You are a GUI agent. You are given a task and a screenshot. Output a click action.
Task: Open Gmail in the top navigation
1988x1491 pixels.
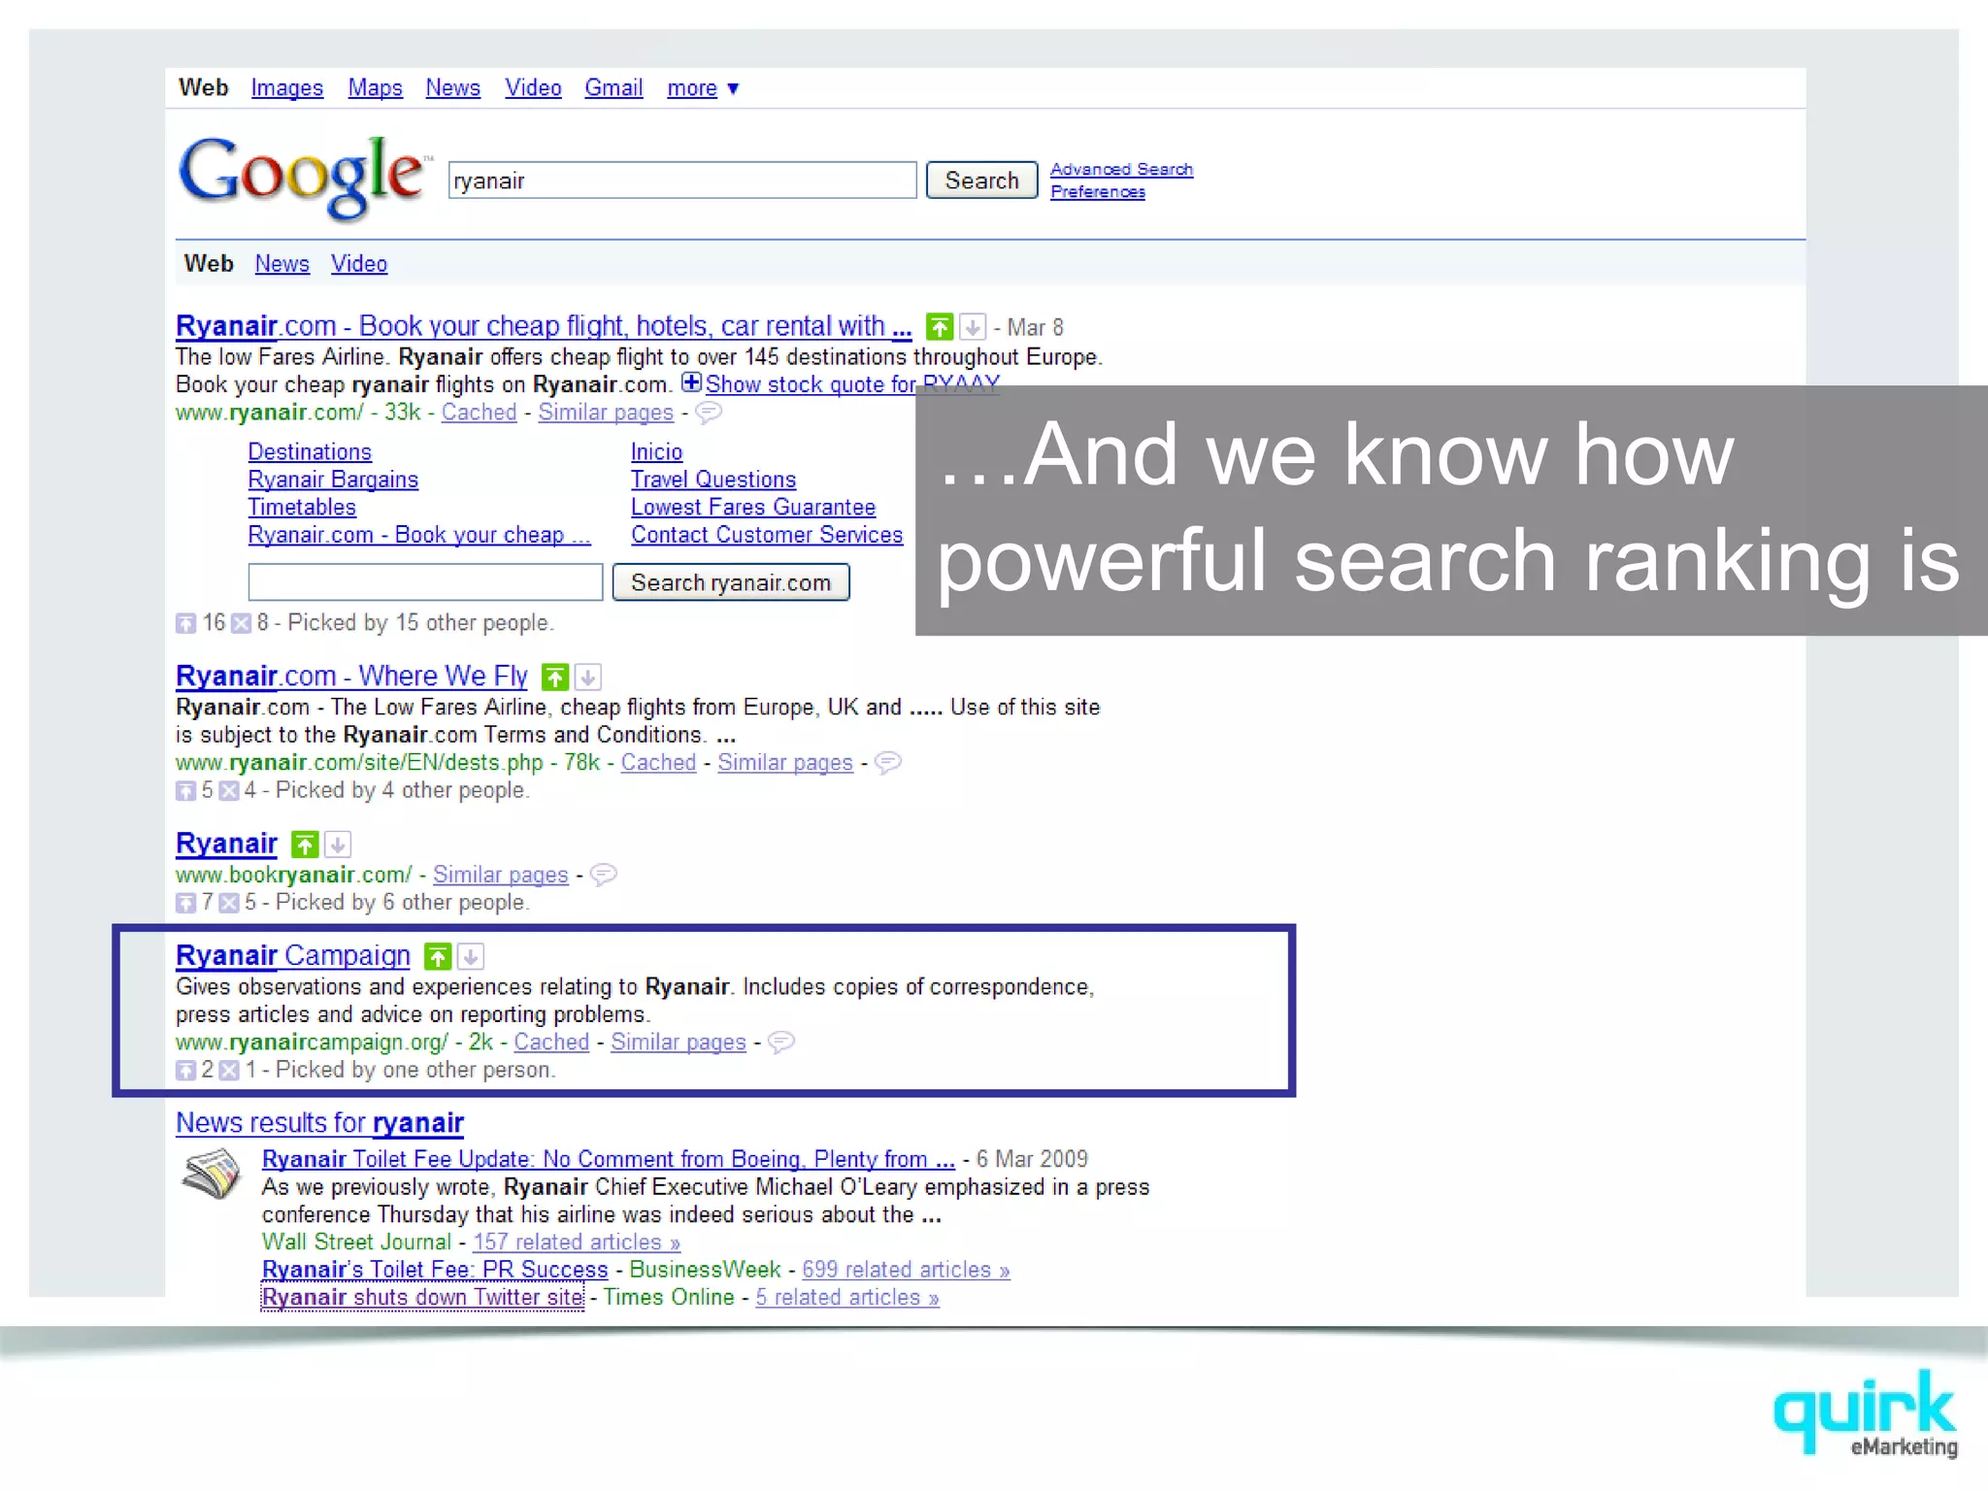coord(613,88)
